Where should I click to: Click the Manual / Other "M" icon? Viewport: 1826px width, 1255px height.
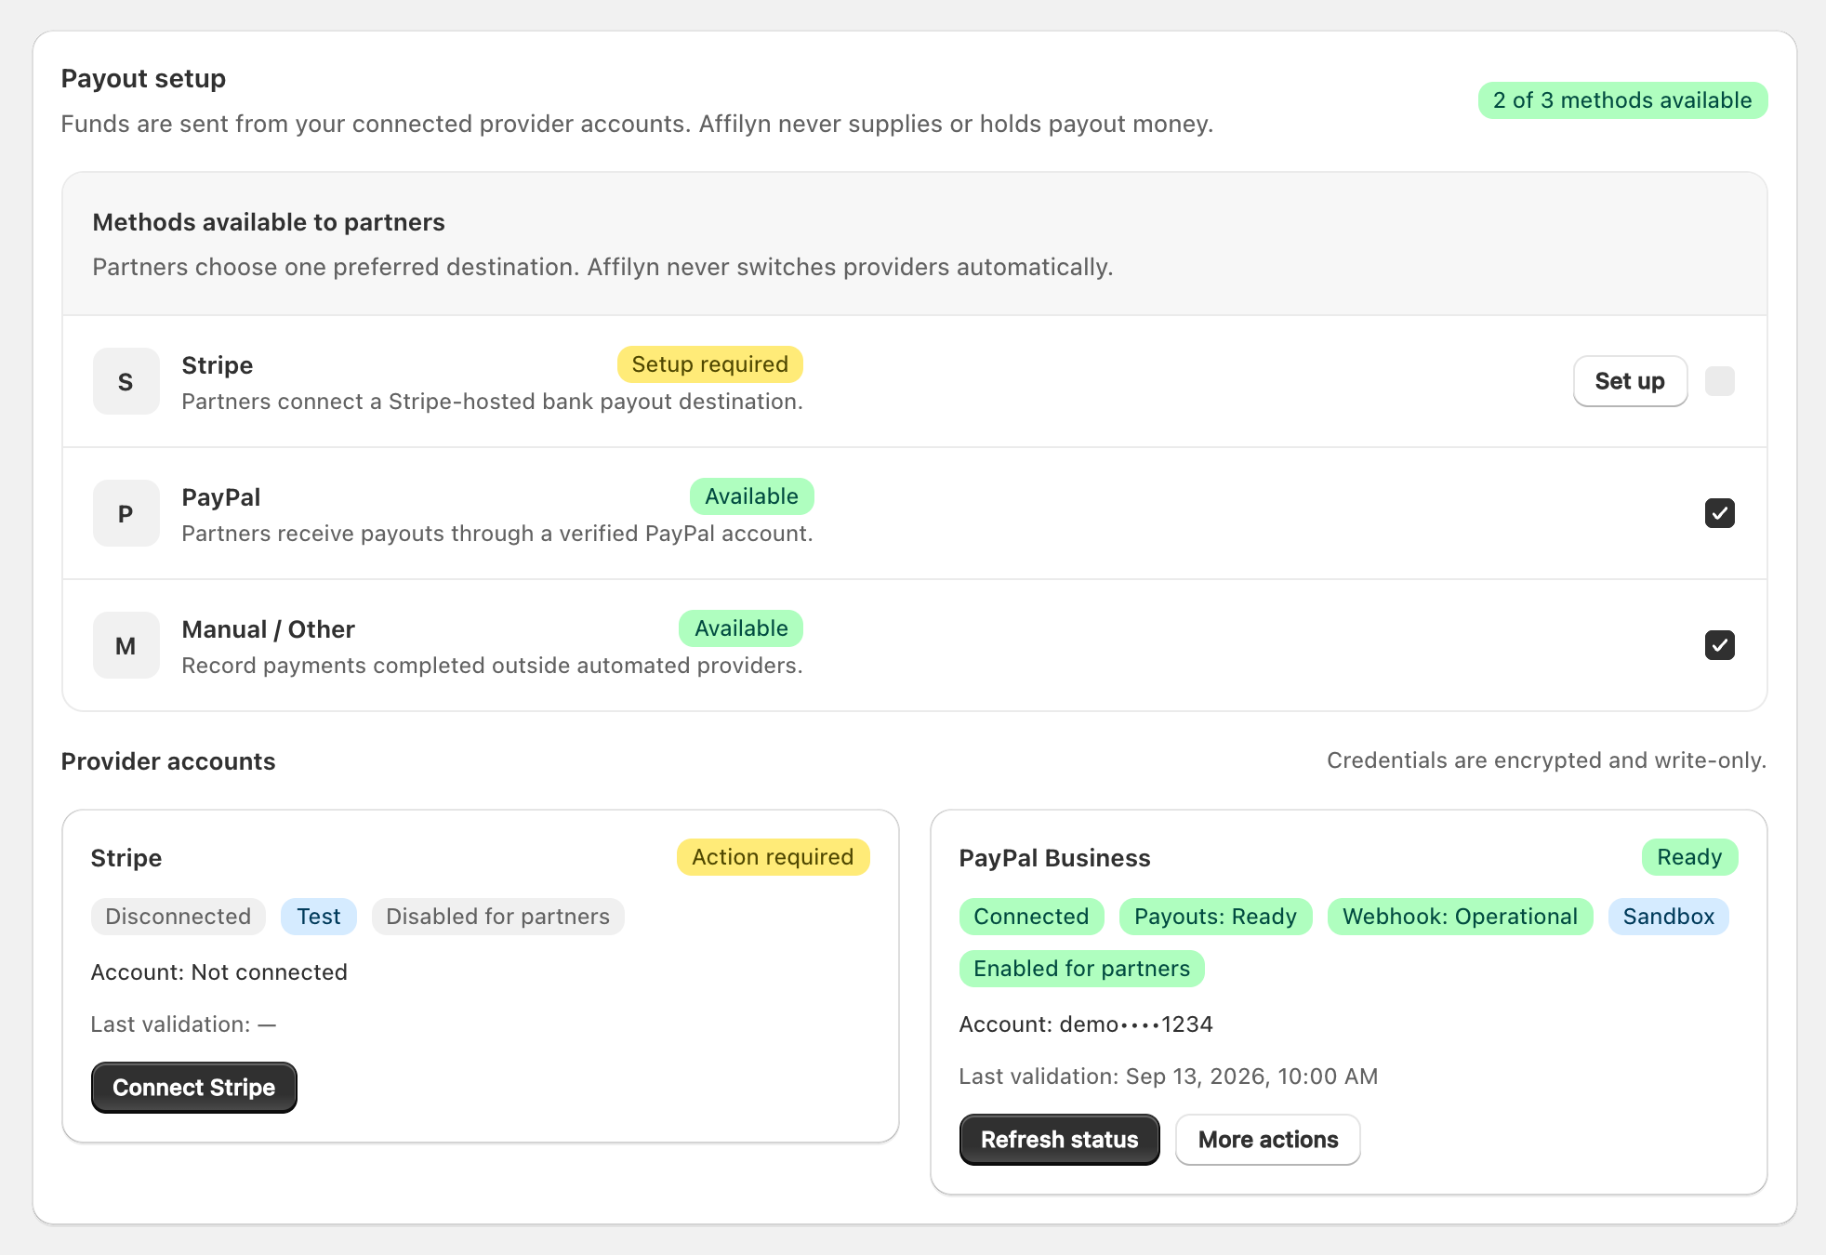(x=126, y=645)
